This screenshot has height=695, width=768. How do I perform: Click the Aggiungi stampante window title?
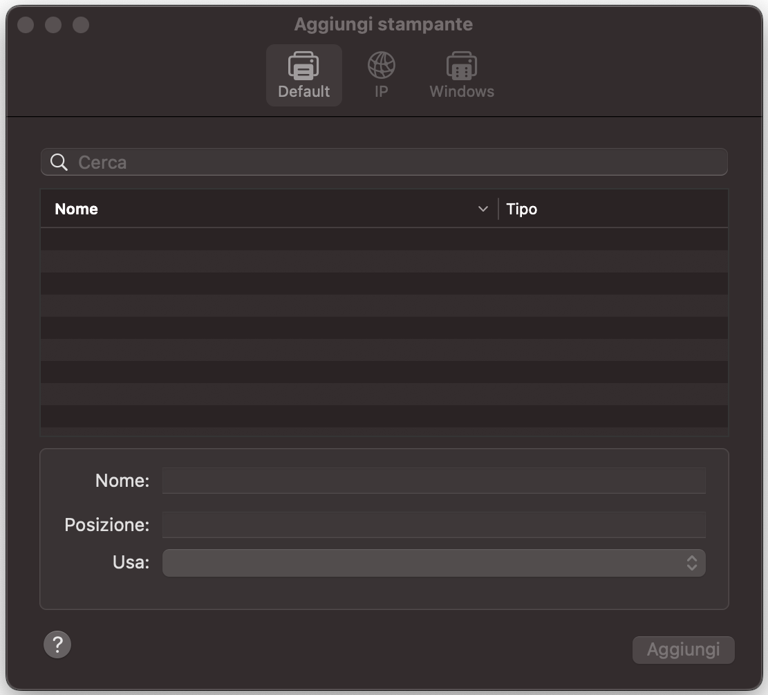(384, 24)
